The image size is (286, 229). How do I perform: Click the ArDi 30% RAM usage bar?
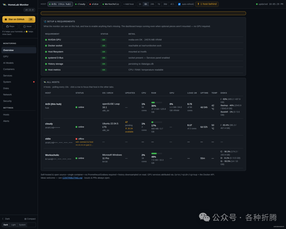[x=157, y=103]
